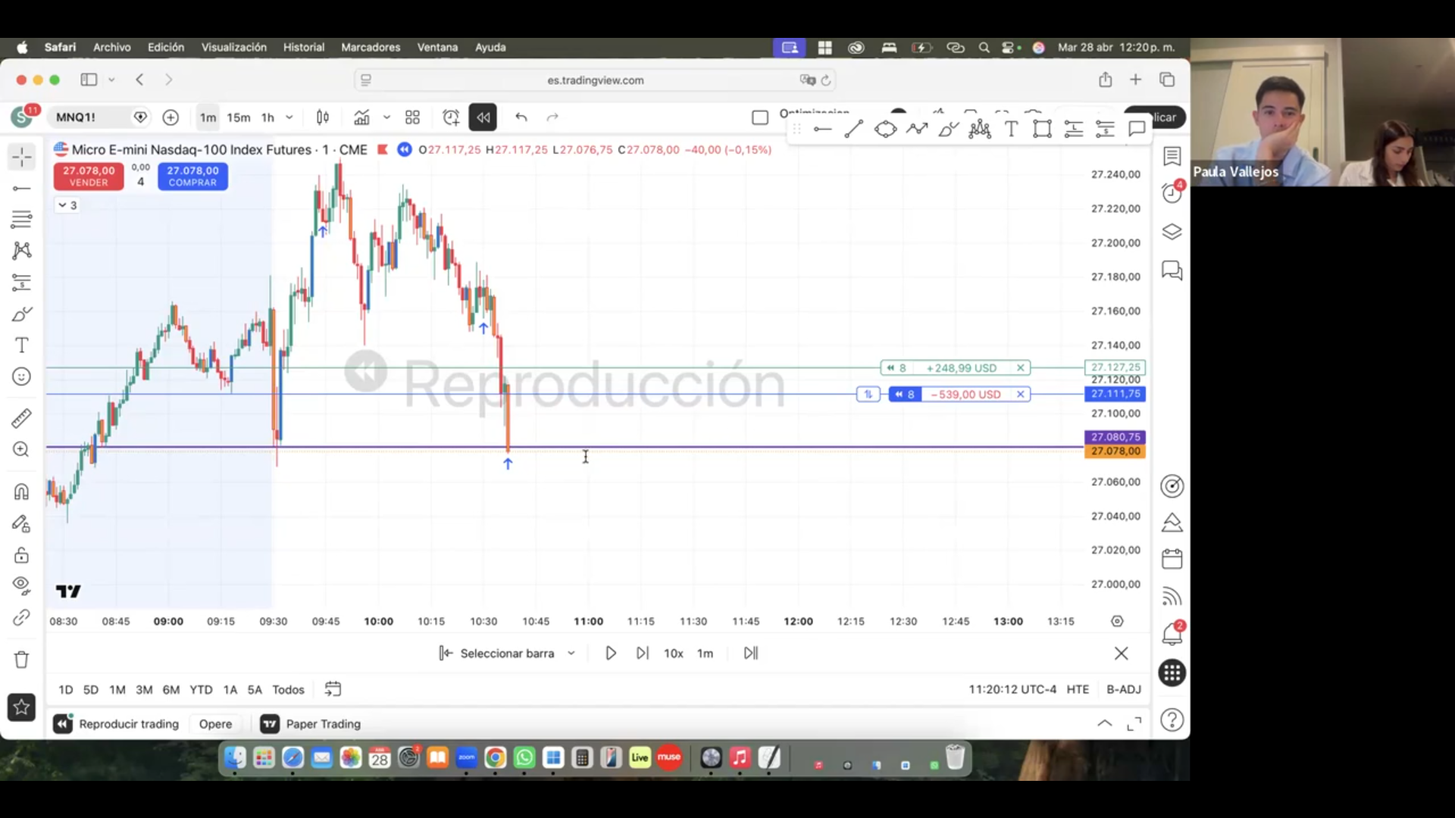Open the emoji icons tool
This screenshot has height=818, width=1455.
click(x=21, y=376)
